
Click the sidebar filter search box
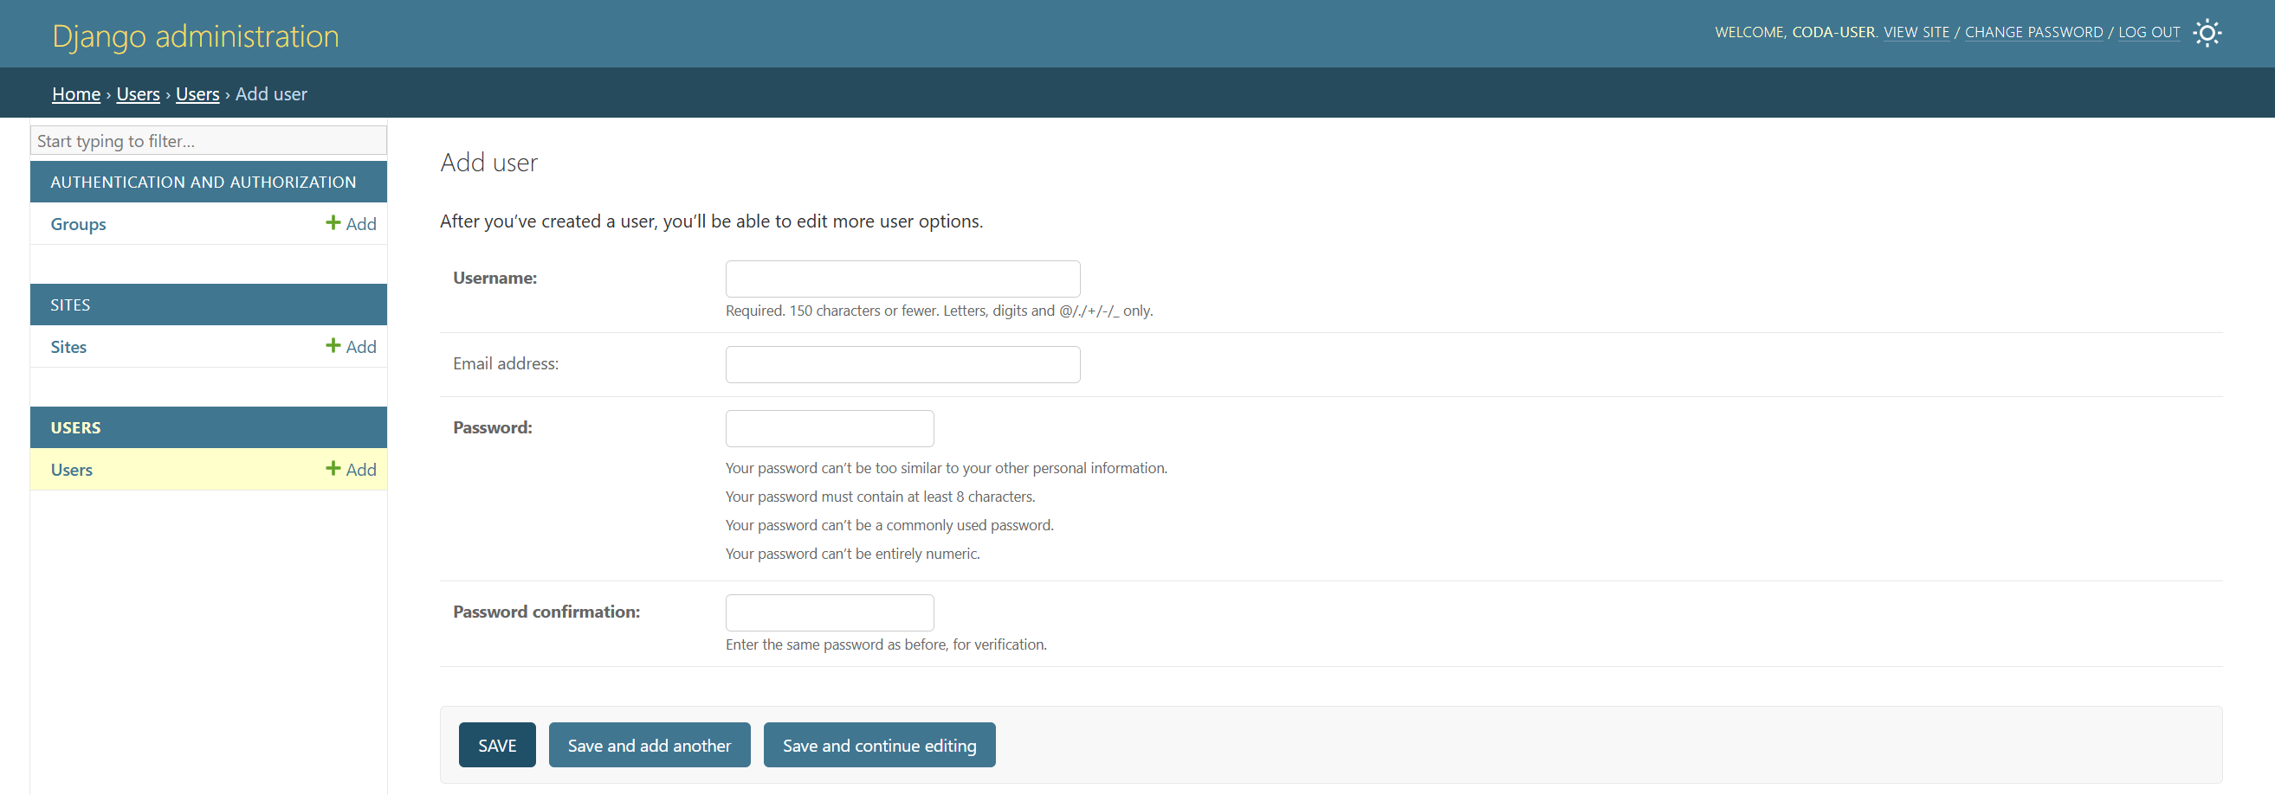point(209,141)
